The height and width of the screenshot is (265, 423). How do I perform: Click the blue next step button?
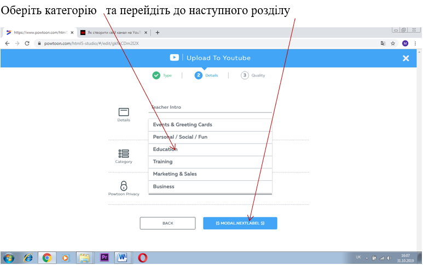(240, 223)
